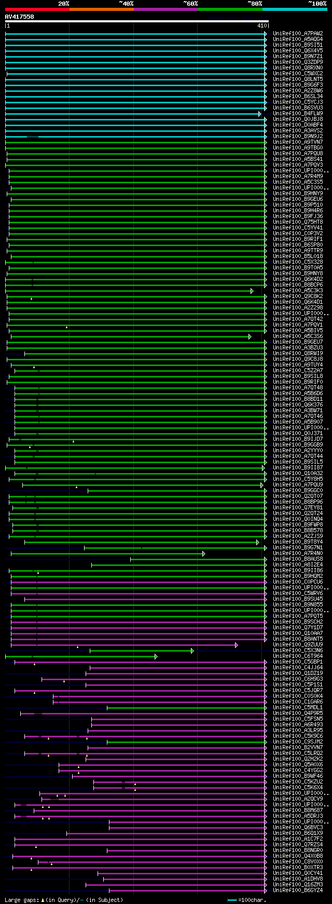Click the UniRef100_C5Z2A7 label
Viewport: 332px width, 904px height.
pos(298,371)
